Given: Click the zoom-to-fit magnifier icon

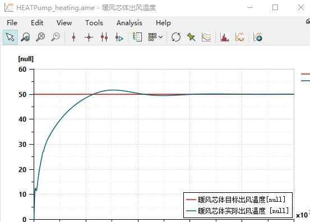Looking at the screenshot, I should (x=40, y=37).
